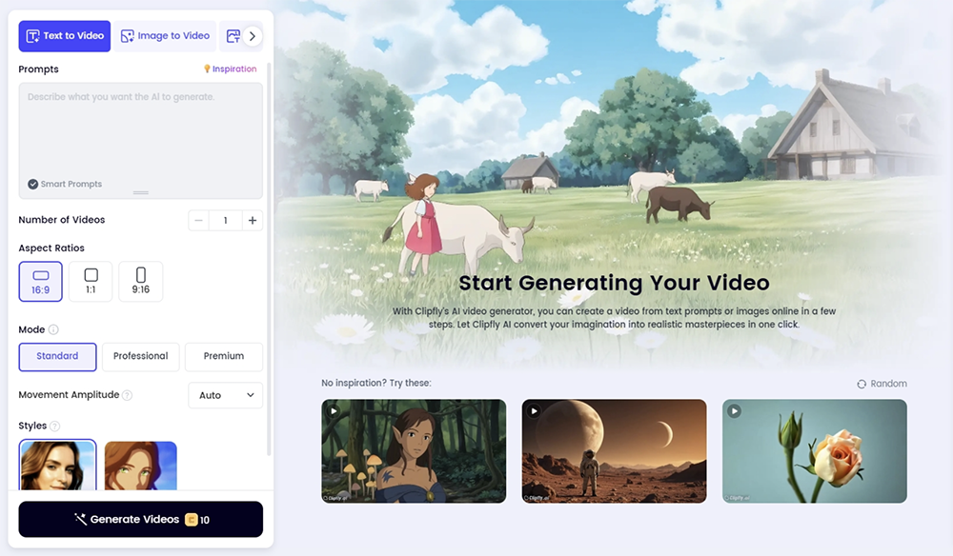This screenshot has height=556, width=953.
Task: Grab the prompt box resize handle
Action: tap(140, 193)
